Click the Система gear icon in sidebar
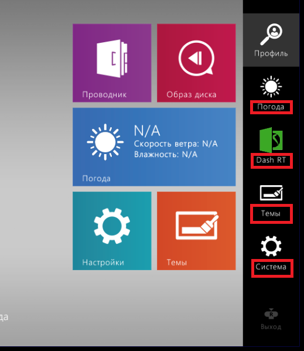This screenshot has height=351, width=304. 271,246
